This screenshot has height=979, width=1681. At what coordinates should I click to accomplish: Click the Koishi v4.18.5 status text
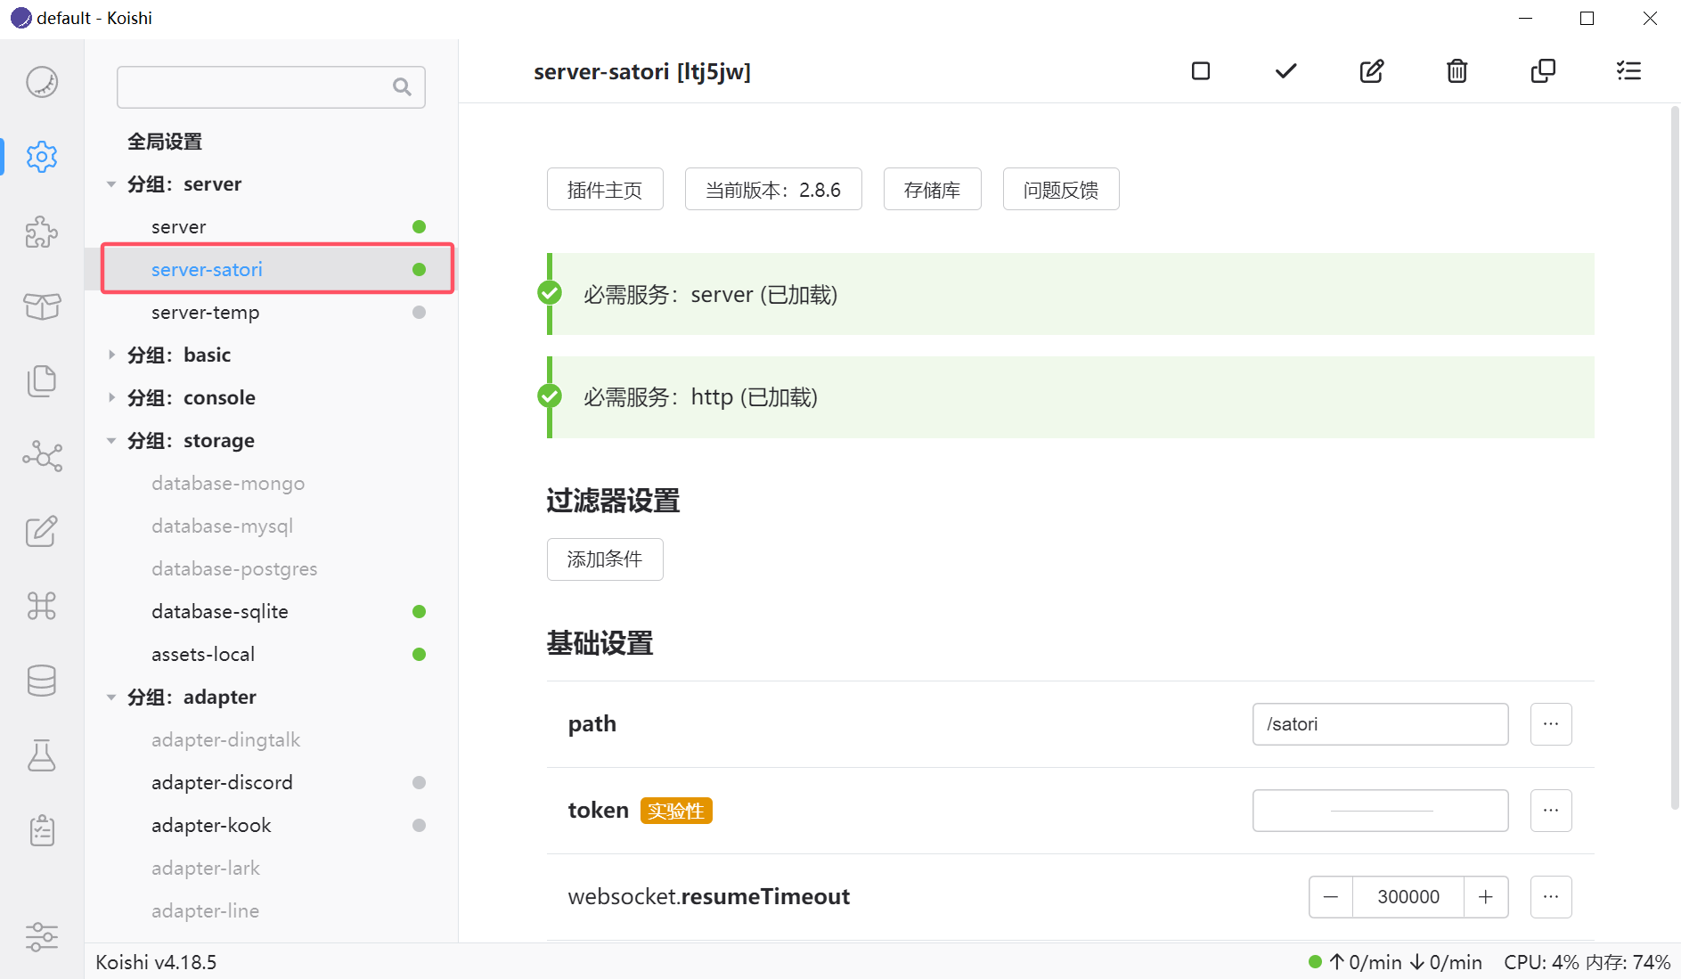(156, 962)
